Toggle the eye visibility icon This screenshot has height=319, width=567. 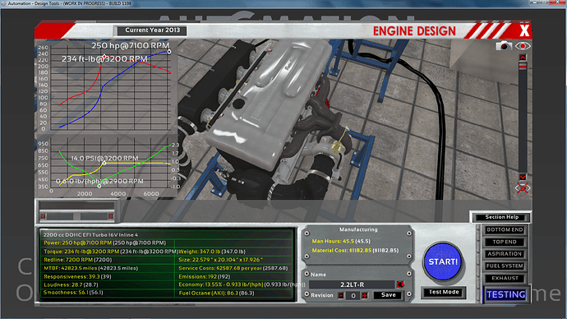pyautogui.click(x=523, y=46)
